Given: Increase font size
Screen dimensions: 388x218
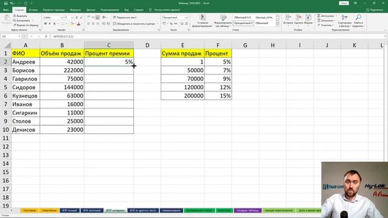Looking at the screenshot, I should pyautogui.click(x=77, y=18).
